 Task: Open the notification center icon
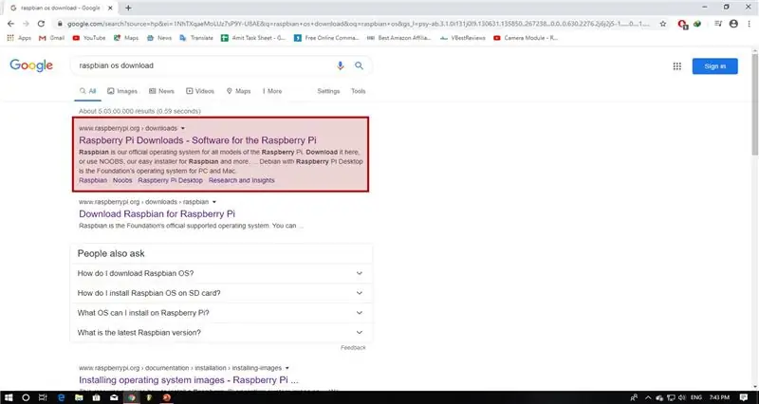click(744, 397)
